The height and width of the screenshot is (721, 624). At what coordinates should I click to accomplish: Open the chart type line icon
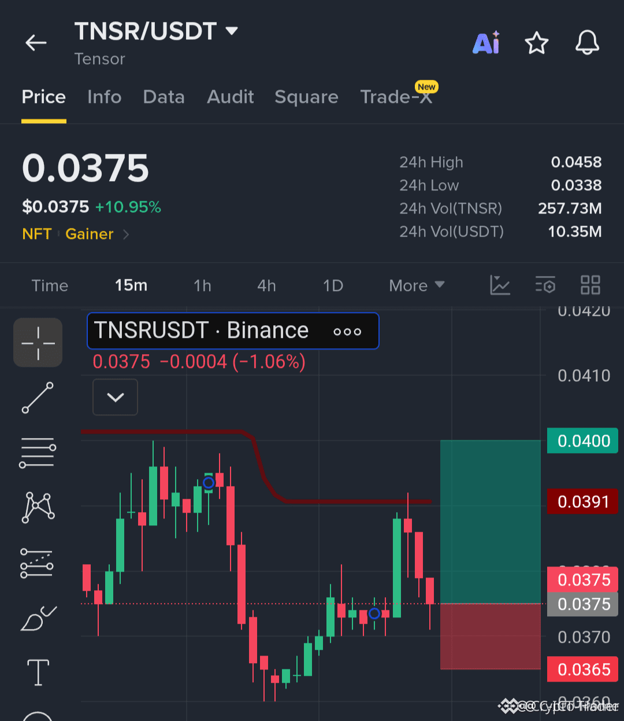(x=500, y=285)
